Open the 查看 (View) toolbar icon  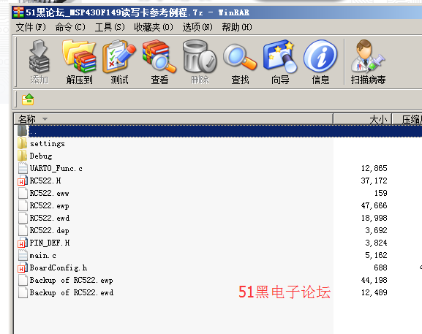[159, 56]
